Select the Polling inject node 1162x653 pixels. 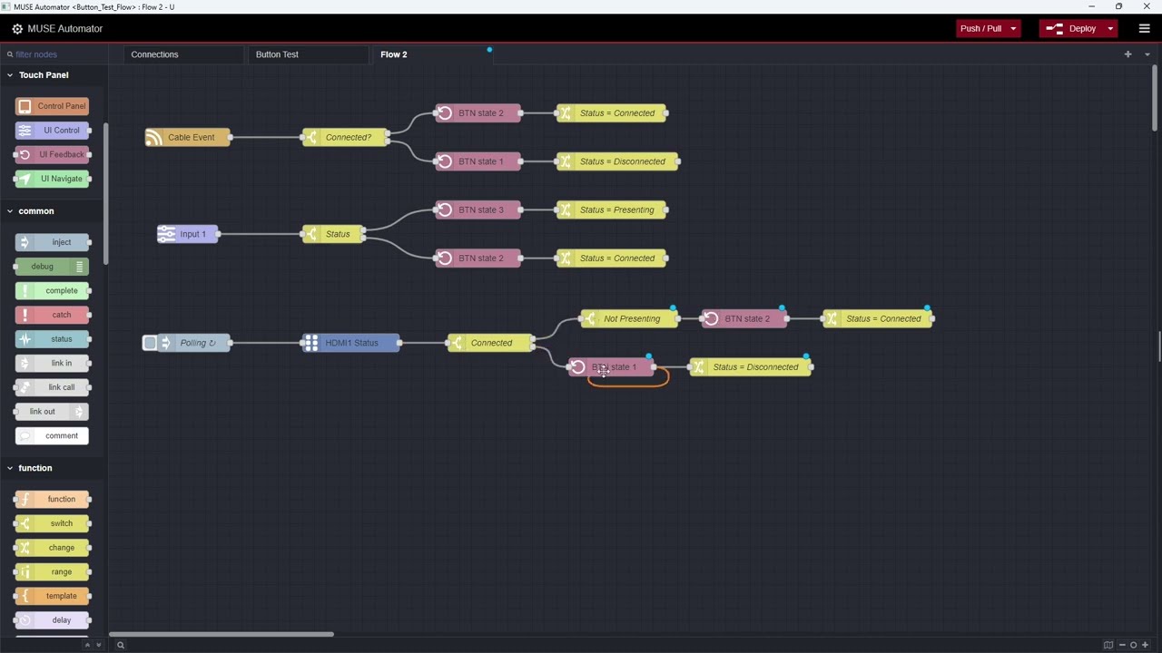click(x=193, y=343)
